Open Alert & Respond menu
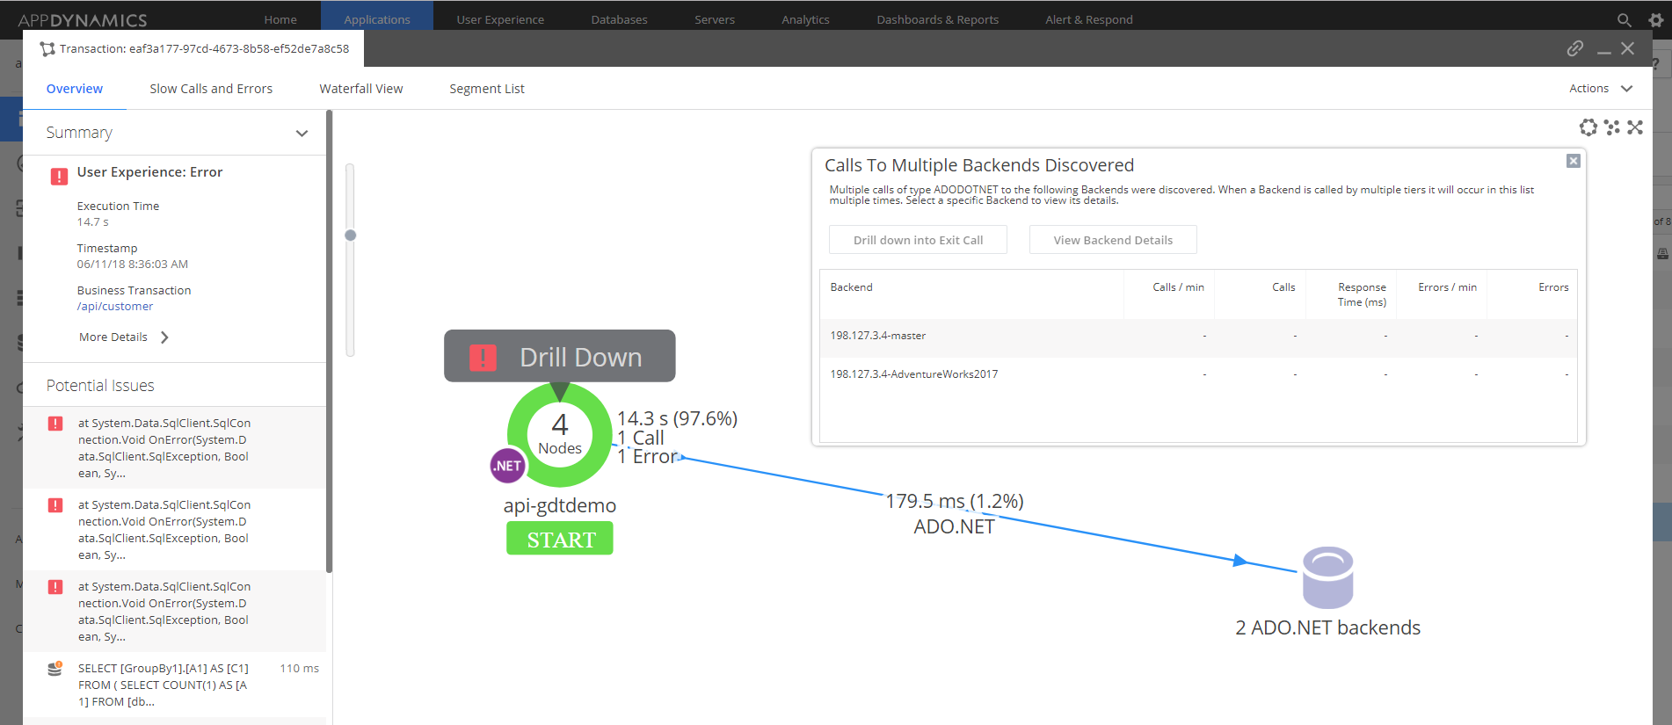1672x725 pixels. point(1089,19)
